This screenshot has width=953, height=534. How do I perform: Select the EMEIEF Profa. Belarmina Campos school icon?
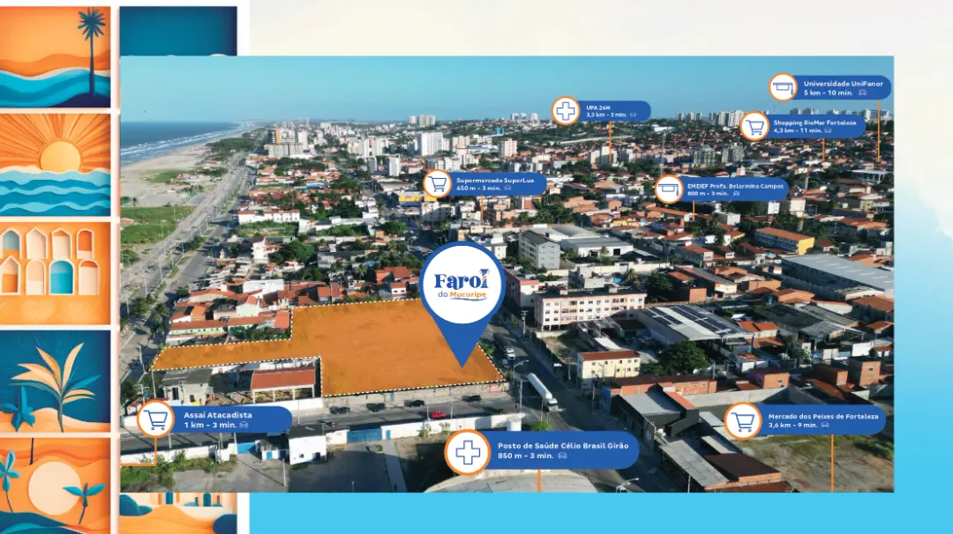(669, 189)
